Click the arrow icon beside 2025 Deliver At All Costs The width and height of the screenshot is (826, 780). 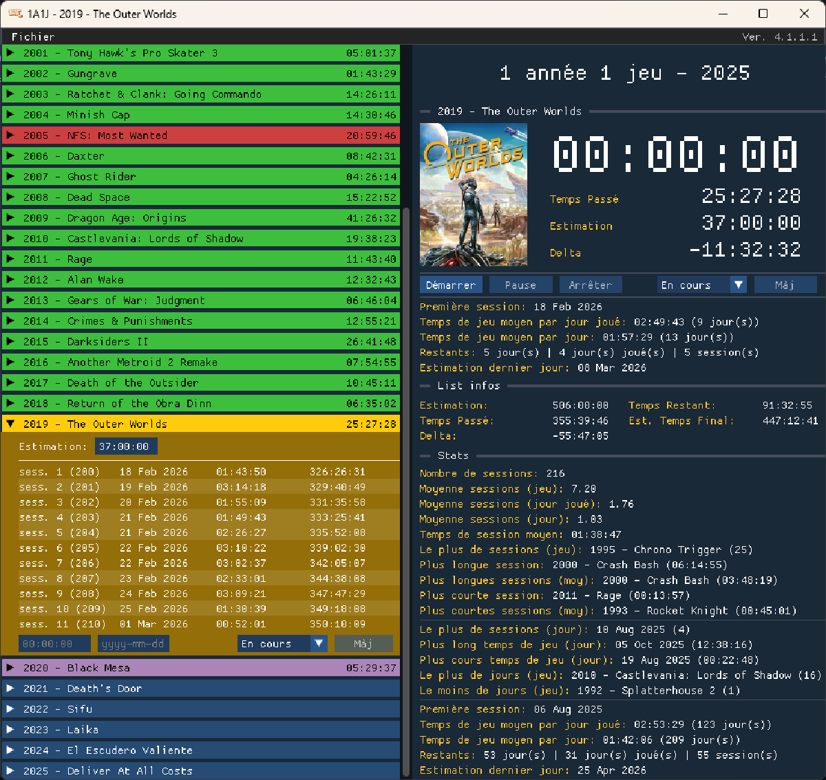point(10,771)
